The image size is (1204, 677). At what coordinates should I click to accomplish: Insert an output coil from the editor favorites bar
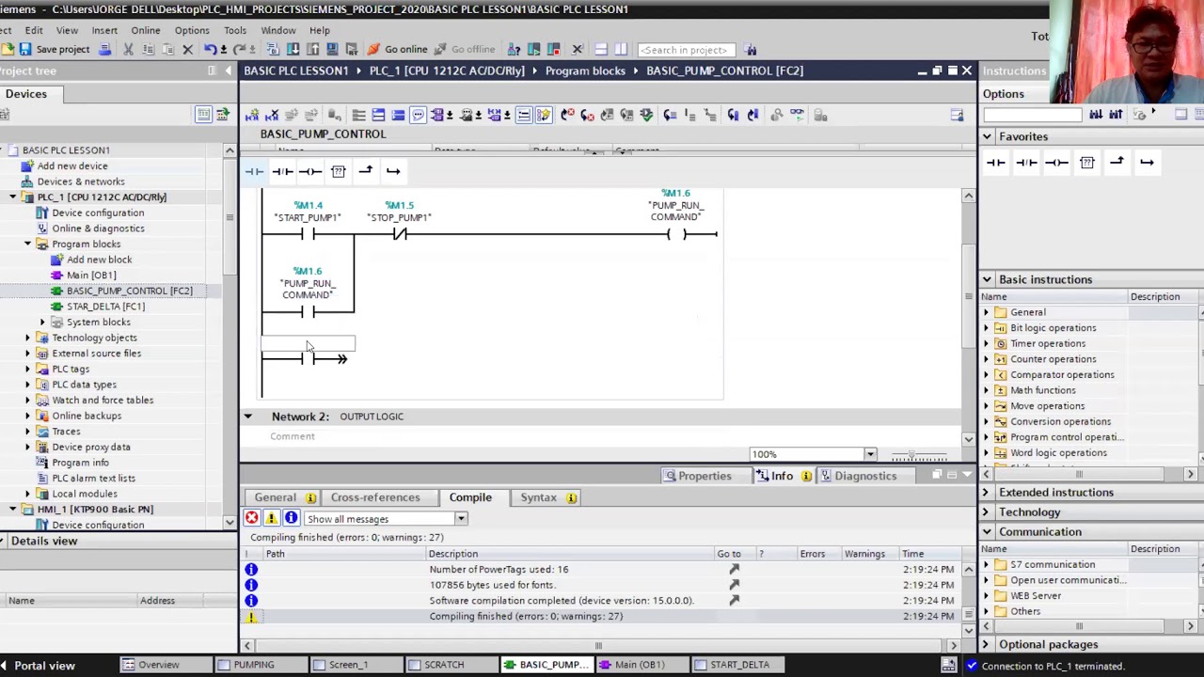tap(310, 171)
